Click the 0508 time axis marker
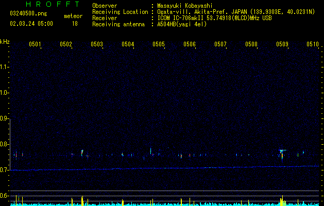Viewport: 324px width, 206px height. pyautogui.click(x=251, y=44)
